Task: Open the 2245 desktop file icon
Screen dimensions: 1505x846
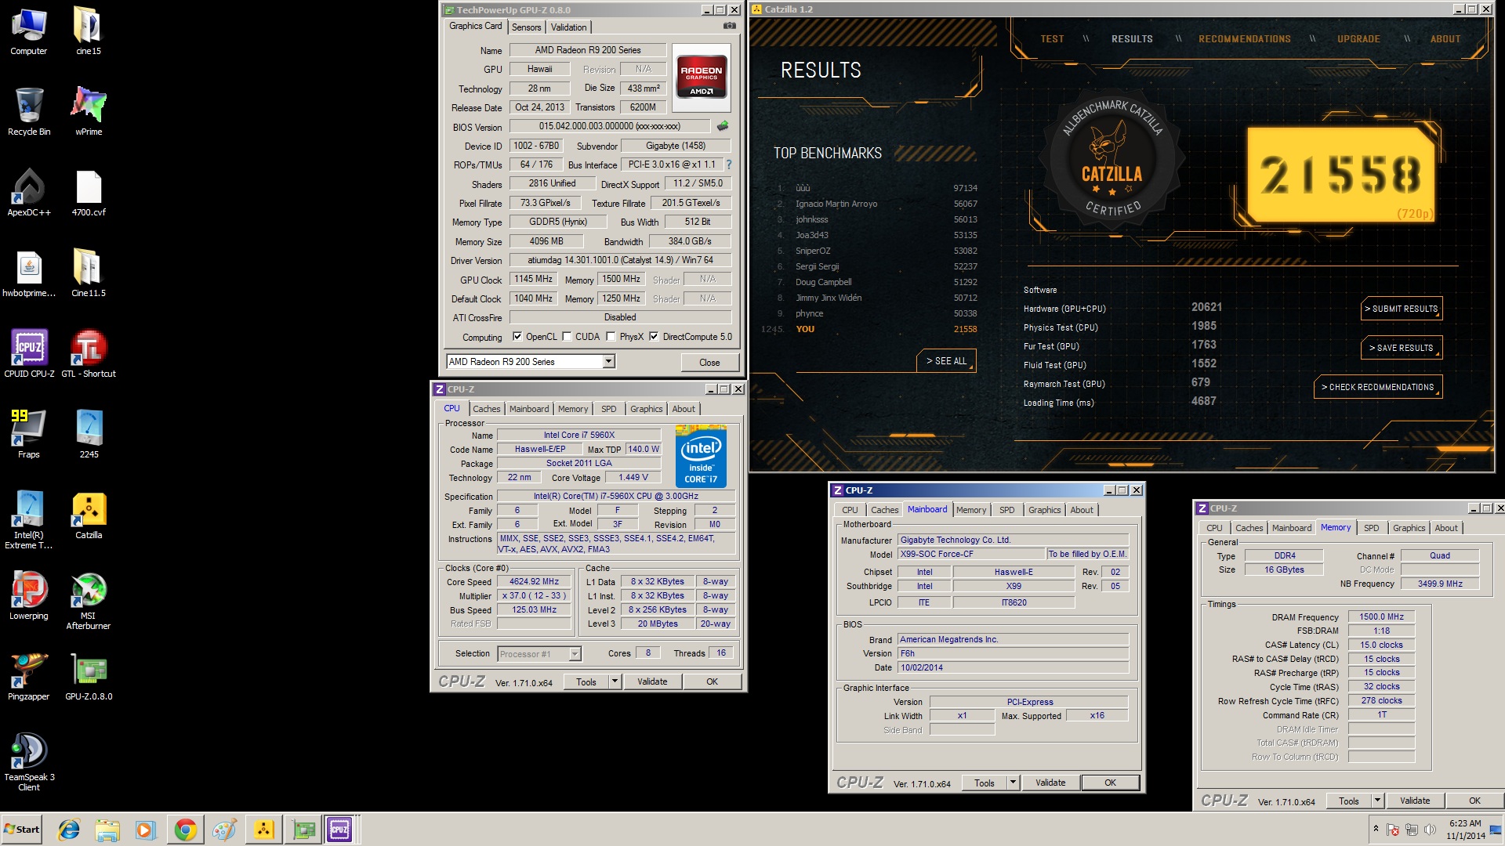Action: click(x=89, y=435)
